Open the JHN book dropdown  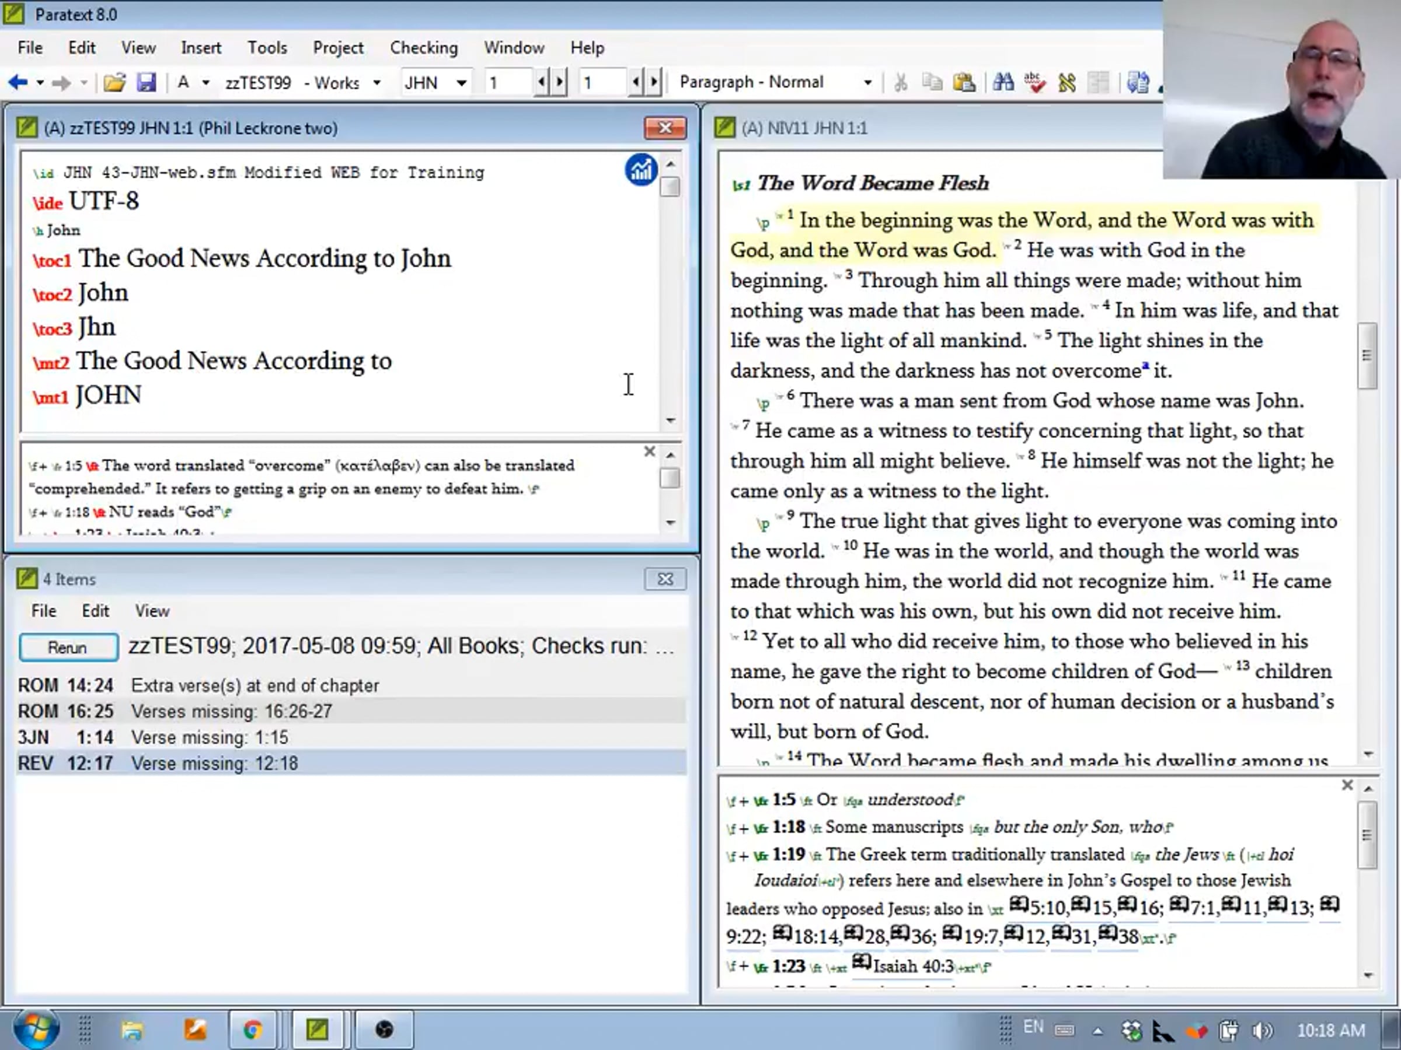pos(462,83)
